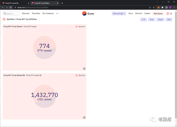Screen dimensions: 177x127
Task: Toggle the browser side panel
Action: [166, 7]
